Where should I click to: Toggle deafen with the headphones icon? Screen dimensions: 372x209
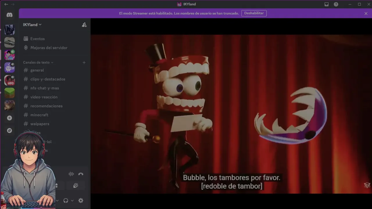[x=66, y=201]
